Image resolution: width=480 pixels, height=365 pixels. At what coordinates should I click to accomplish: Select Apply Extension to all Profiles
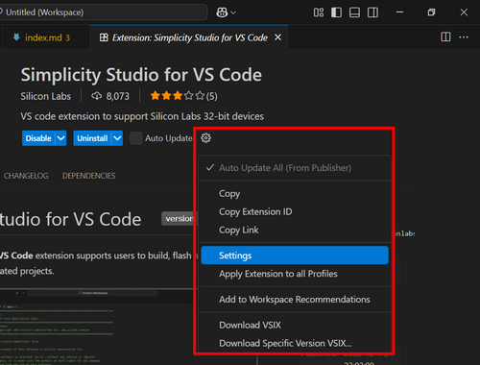click(x=295, y=274)
